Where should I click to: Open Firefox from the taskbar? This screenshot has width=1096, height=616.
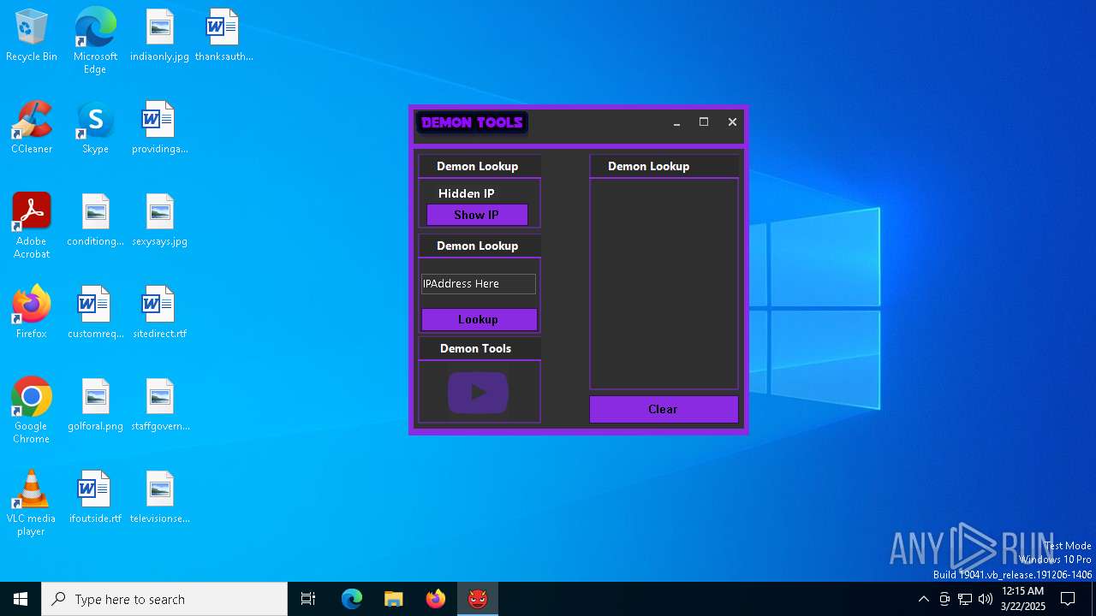click(x=435, y=599)
